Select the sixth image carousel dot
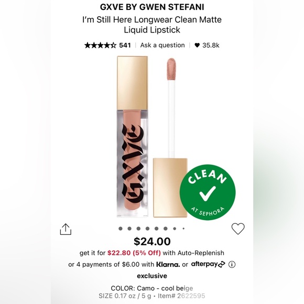 166,229
